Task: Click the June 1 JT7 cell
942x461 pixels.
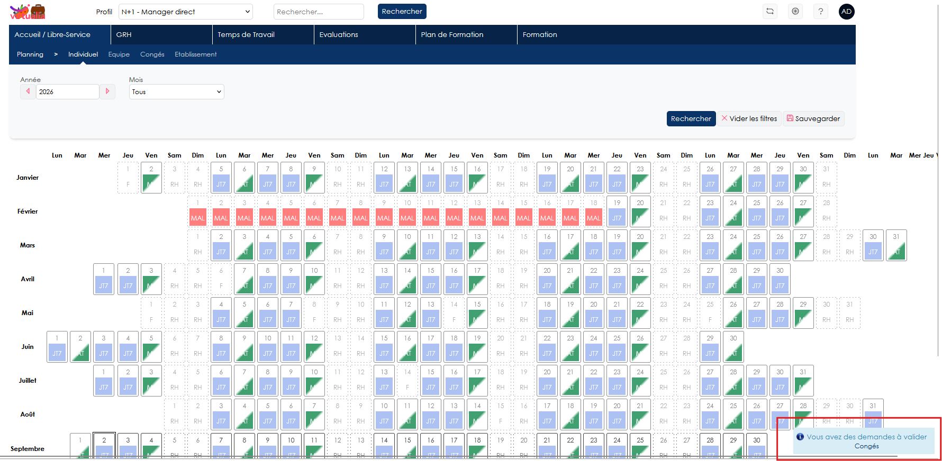Action: click(57, 347)
